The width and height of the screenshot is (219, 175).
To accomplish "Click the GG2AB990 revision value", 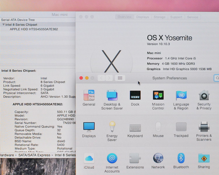I will click(x=65, y=119).
